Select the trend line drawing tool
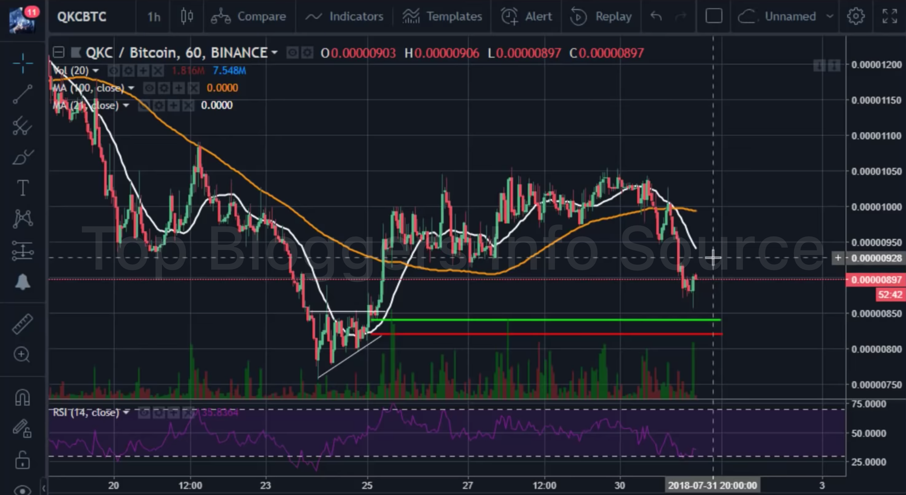The width and height of the screenshot is (906, 495). coord(23,94)
